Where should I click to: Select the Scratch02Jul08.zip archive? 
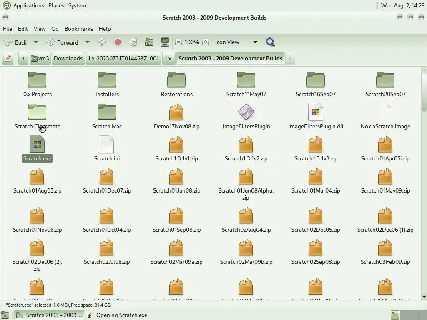tap(107, 252)
